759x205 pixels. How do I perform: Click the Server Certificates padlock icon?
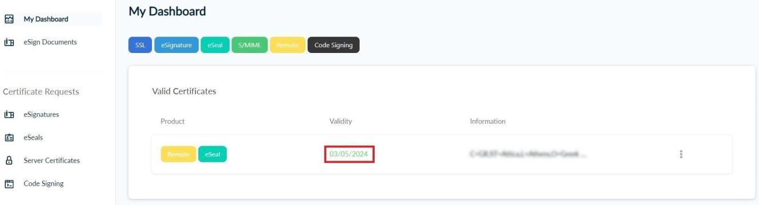click(9, 161)
